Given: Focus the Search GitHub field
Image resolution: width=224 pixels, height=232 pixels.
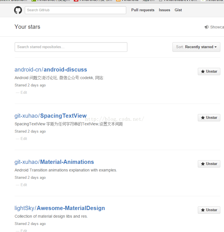Looking at the screenshot, I should [x=76, y=10].
